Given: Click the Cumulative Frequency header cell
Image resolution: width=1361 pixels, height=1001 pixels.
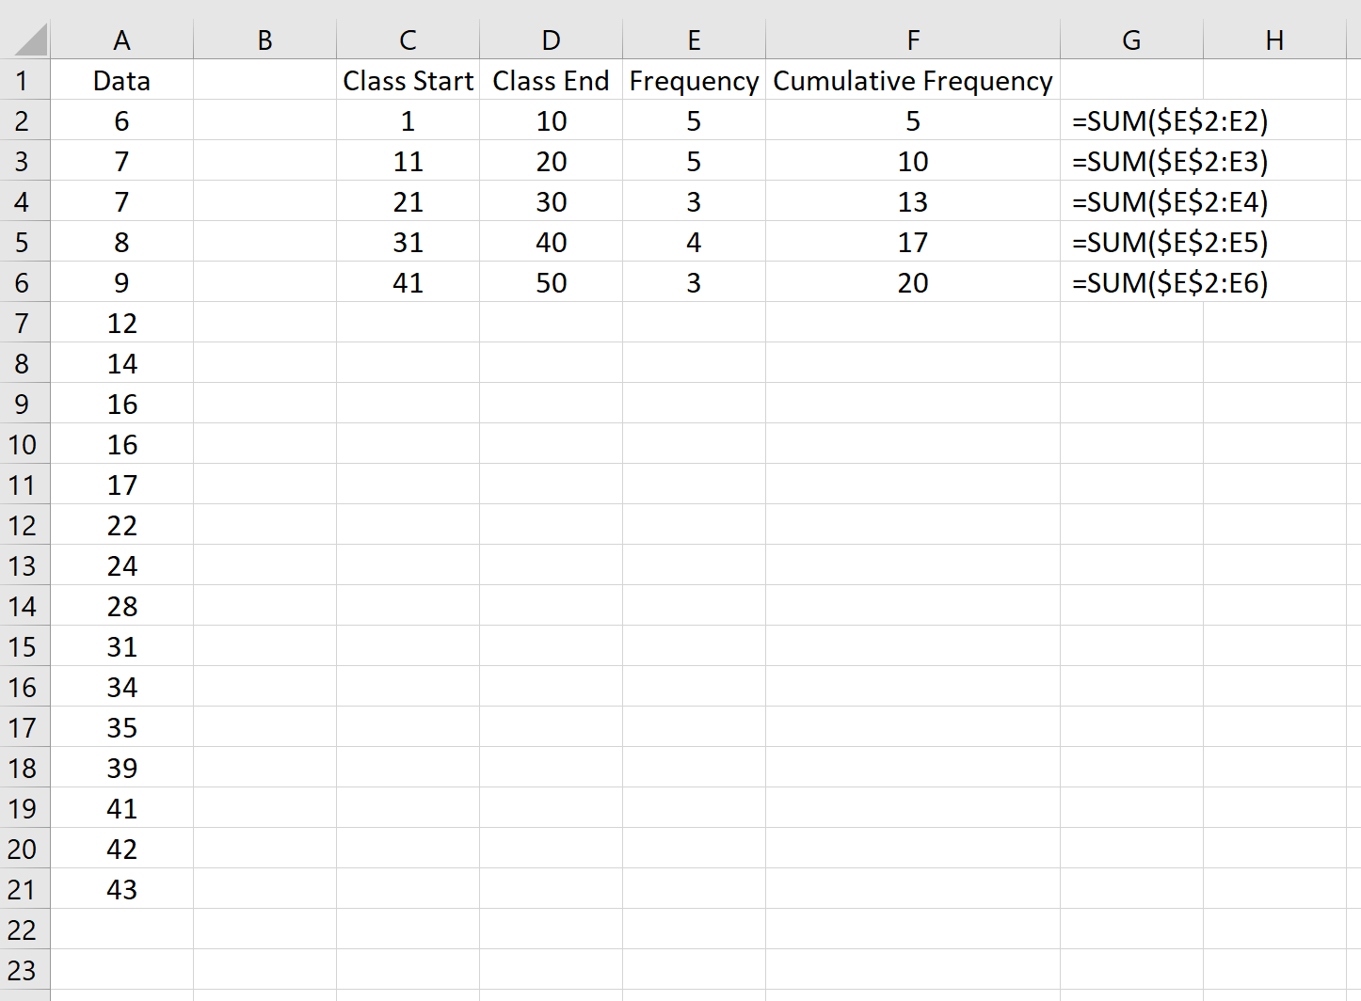Looking at the screenshot, I should (911, 80).
